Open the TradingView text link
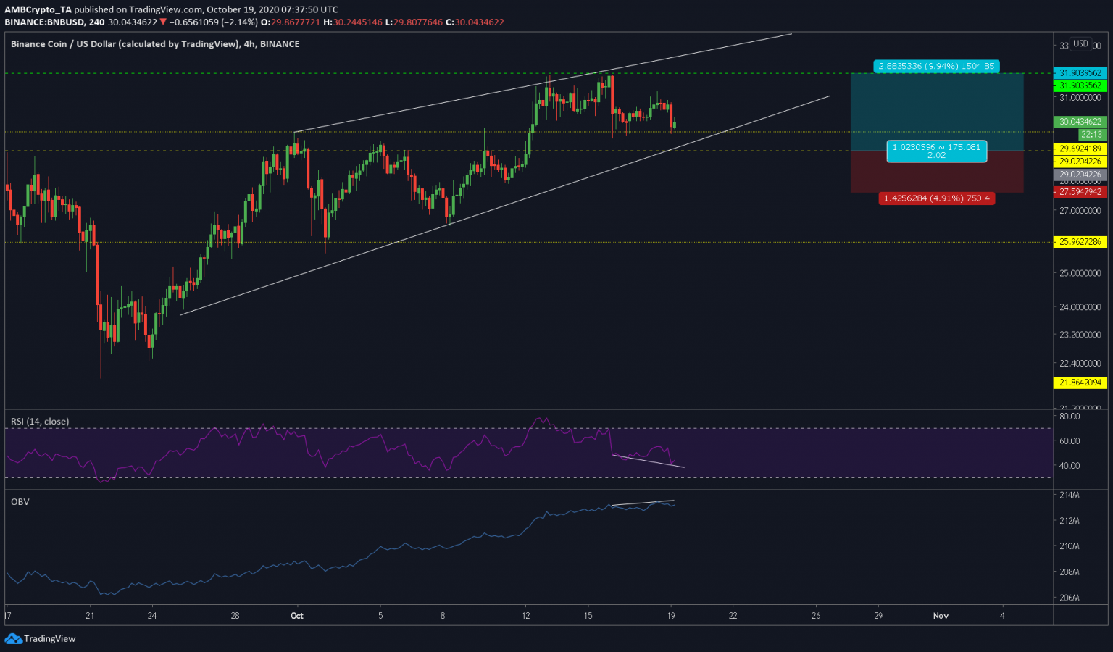 [49, 638]
